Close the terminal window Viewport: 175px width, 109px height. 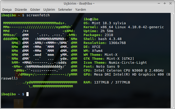tap(171, 3)
